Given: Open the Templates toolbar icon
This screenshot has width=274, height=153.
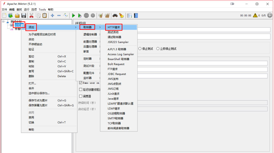Looking at the screenshot, I should [x=11, y=15].
